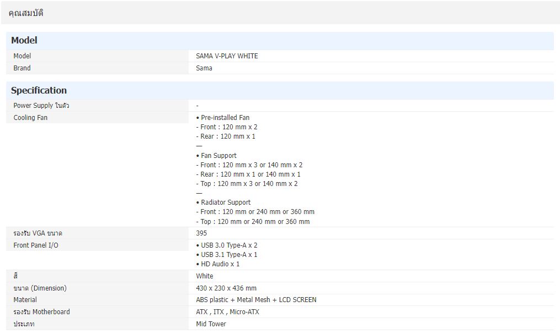Click the VGA size value 395
Image resolution: width=560 pixels, height=334 pixels.
[201, 233]
